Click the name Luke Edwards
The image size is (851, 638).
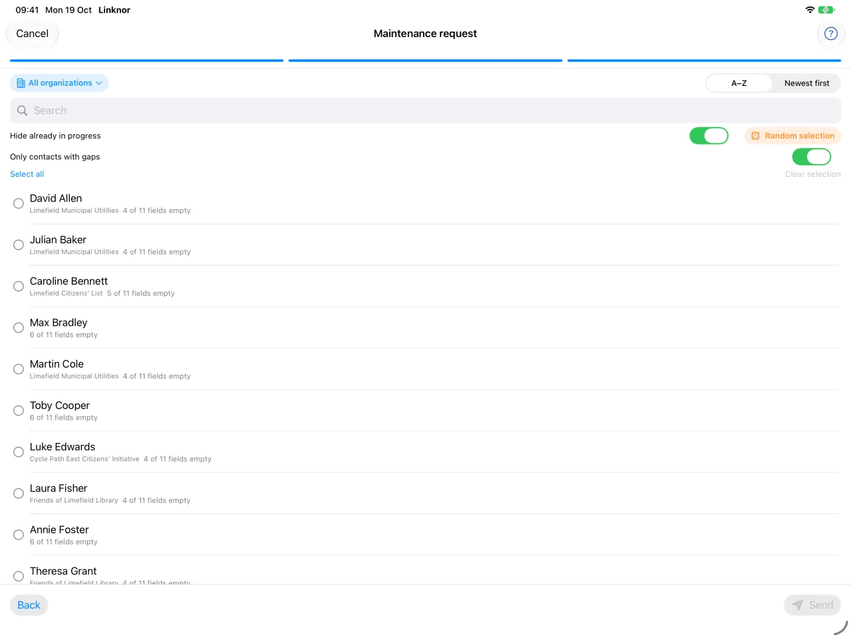[63, 447]
